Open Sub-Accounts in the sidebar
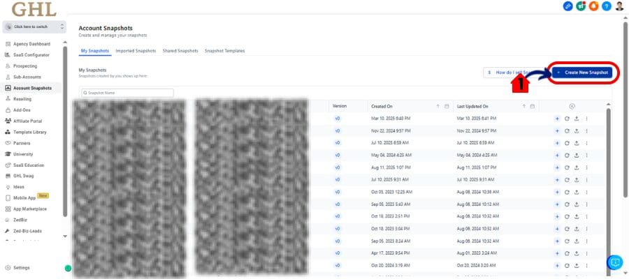This screenshot has height=279, width=629. click(x=27, y=77)
